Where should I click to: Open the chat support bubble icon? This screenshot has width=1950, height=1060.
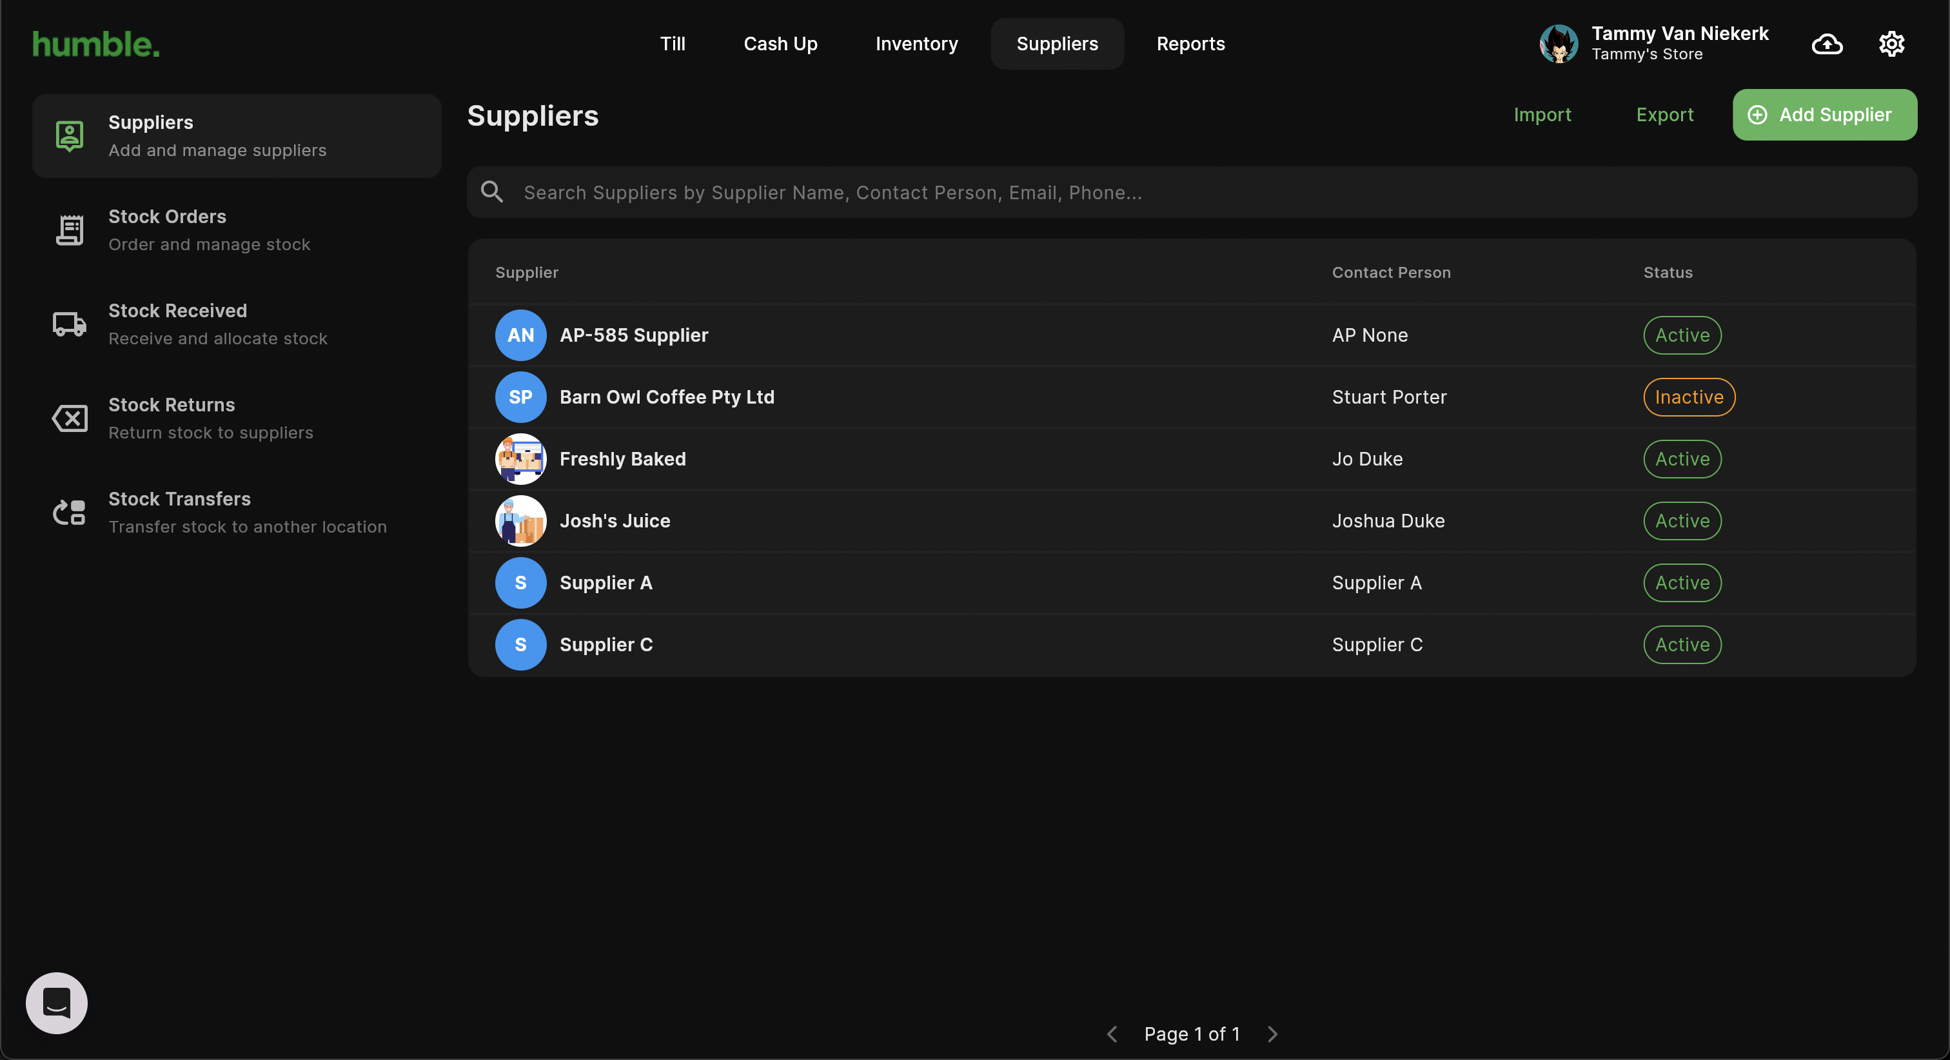click(x=57, y=1003)
